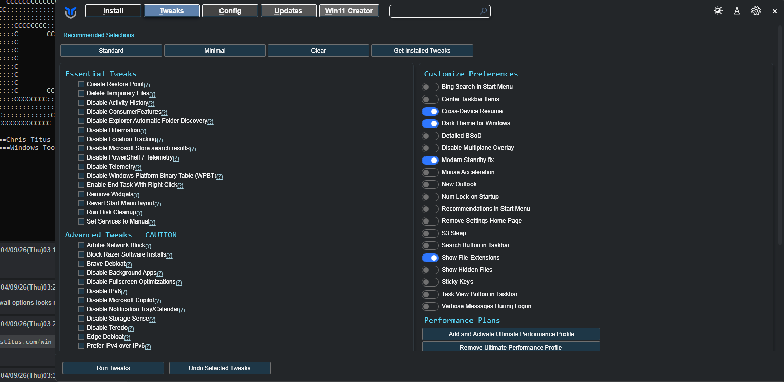The height and width of the screenshot is (382, 784).
Task: Open help (?) for Remove Widgets
Action: click(136, 195)
